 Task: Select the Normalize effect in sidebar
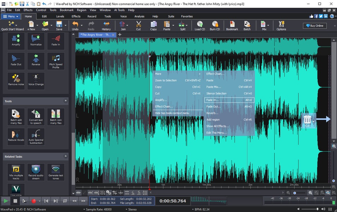[x=36, y=40]
